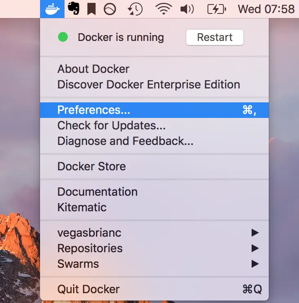Click the bookmark icon in the menu bar
Viewport: 299px width, 303px height.
point(91,9)
